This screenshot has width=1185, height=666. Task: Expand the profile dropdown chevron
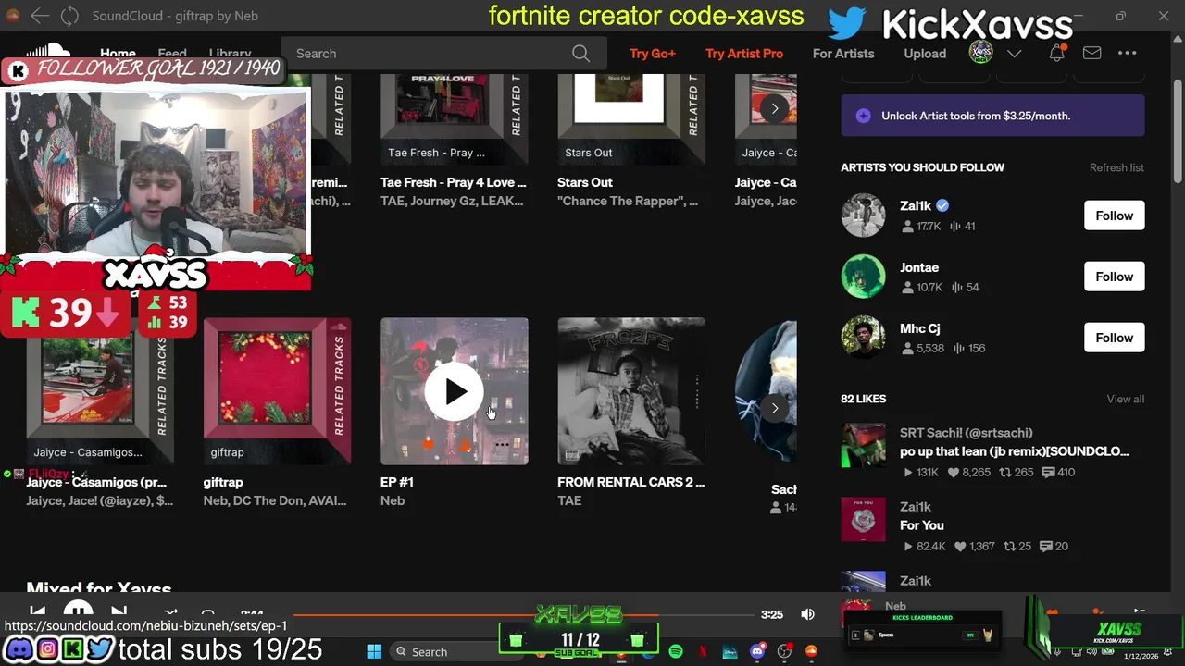(x=1014, y=54)
